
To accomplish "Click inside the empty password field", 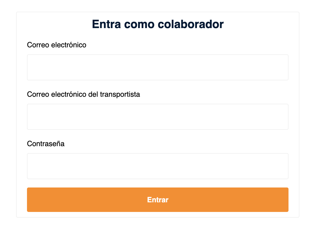I will tap(157, 166).
